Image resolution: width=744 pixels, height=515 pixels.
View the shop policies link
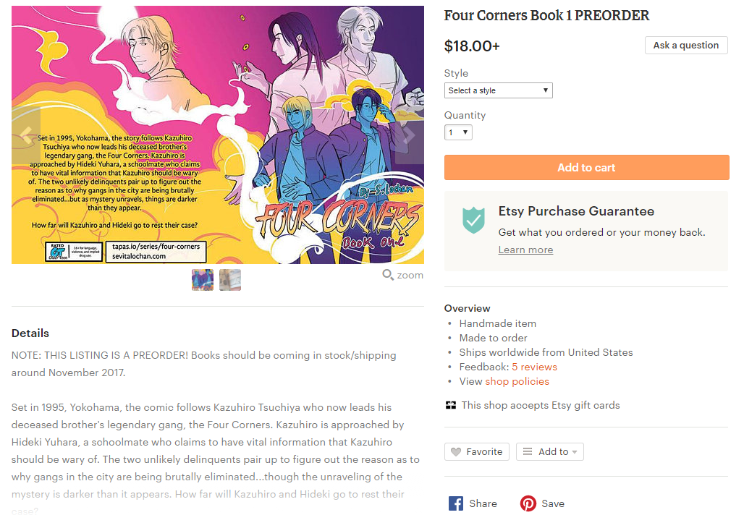coord(517,381)
